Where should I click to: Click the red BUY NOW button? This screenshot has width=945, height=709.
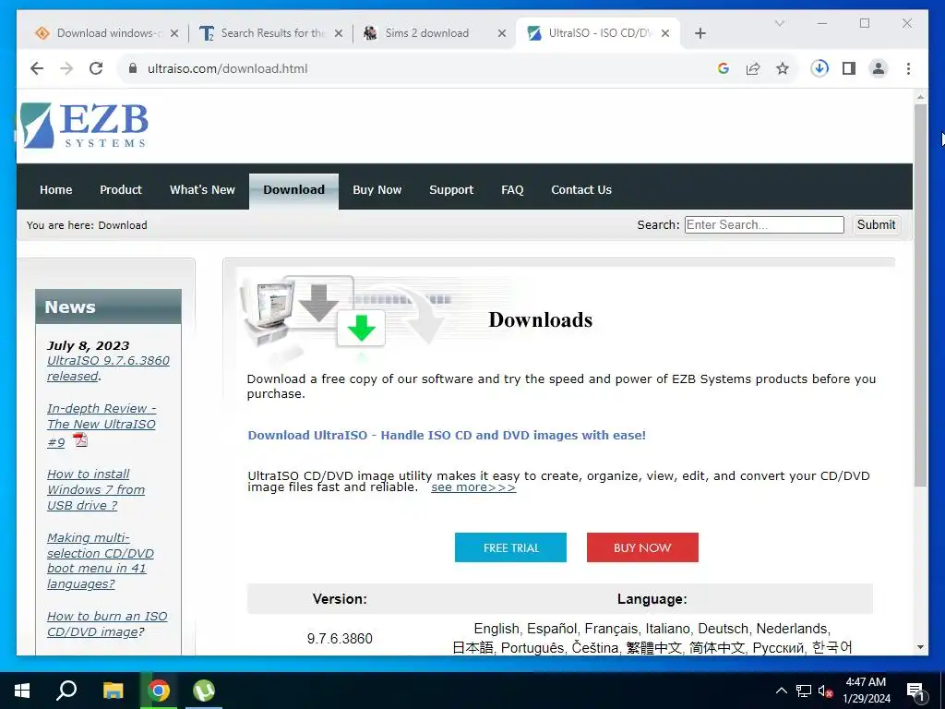[642, 547]
